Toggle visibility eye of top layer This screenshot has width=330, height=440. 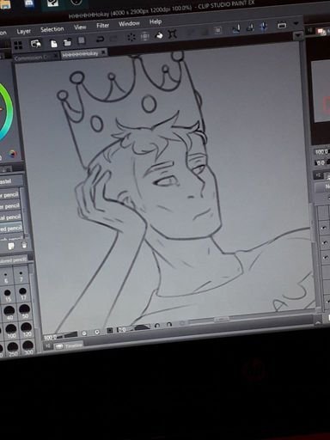coord(325,228)
